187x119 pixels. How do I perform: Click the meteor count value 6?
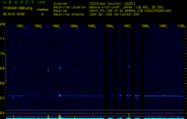click(42, 14)
